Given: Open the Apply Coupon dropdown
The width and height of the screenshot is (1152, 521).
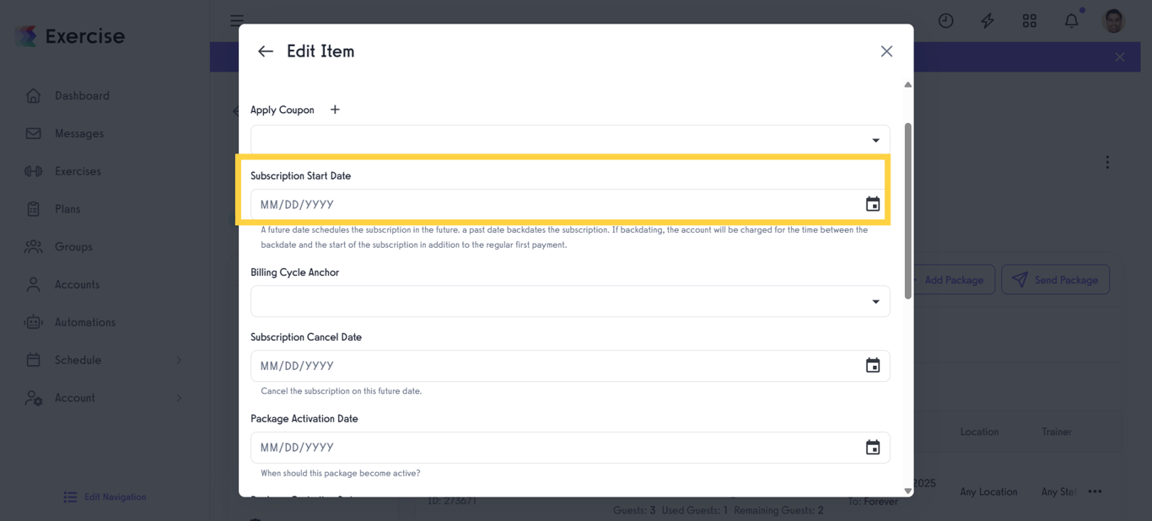Looking at the screenshot, I should click(876, 139).
